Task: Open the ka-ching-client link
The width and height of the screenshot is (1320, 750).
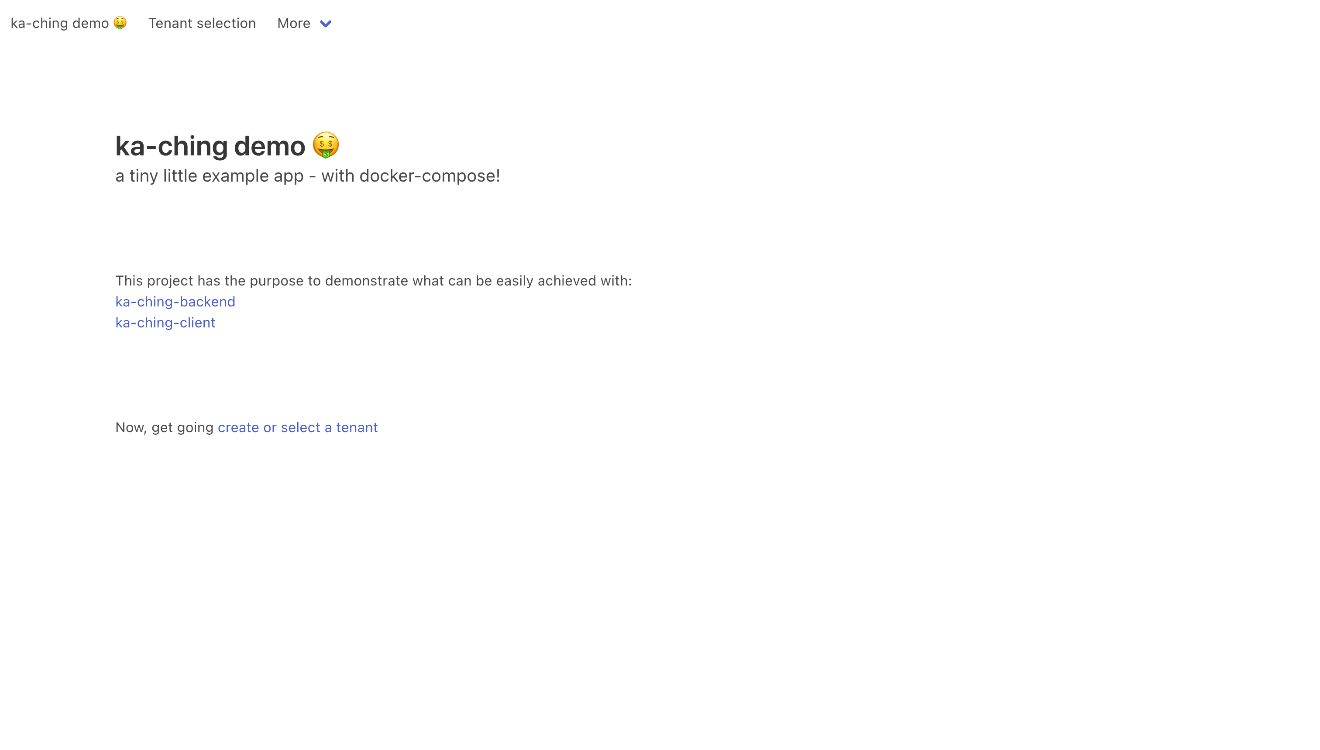Action: [x=165, y=323]
